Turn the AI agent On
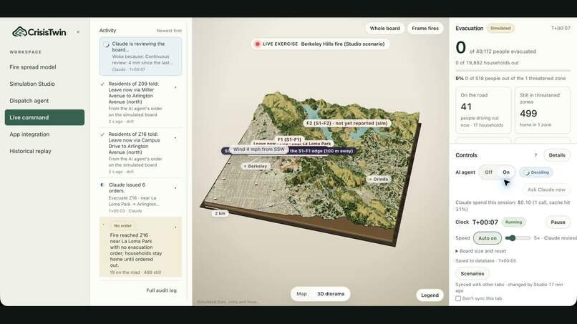Image resolution: width=577 pixels, height=324 pixels. (x=506, y=172)
